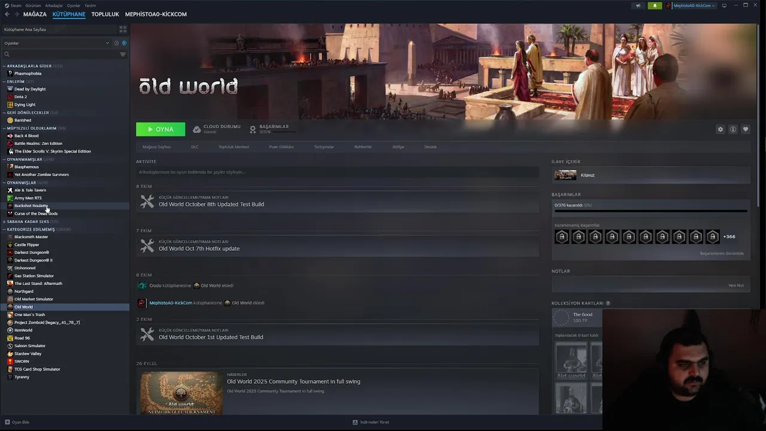Collapse the Müptezeli Olduklarım category
Screen dimensions: 766x431
click(x=4, y=128)
